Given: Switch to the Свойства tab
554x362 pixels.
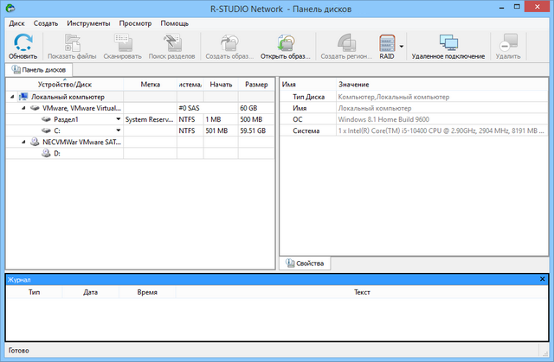Looking at the screenshot, I should click(304, 263).
